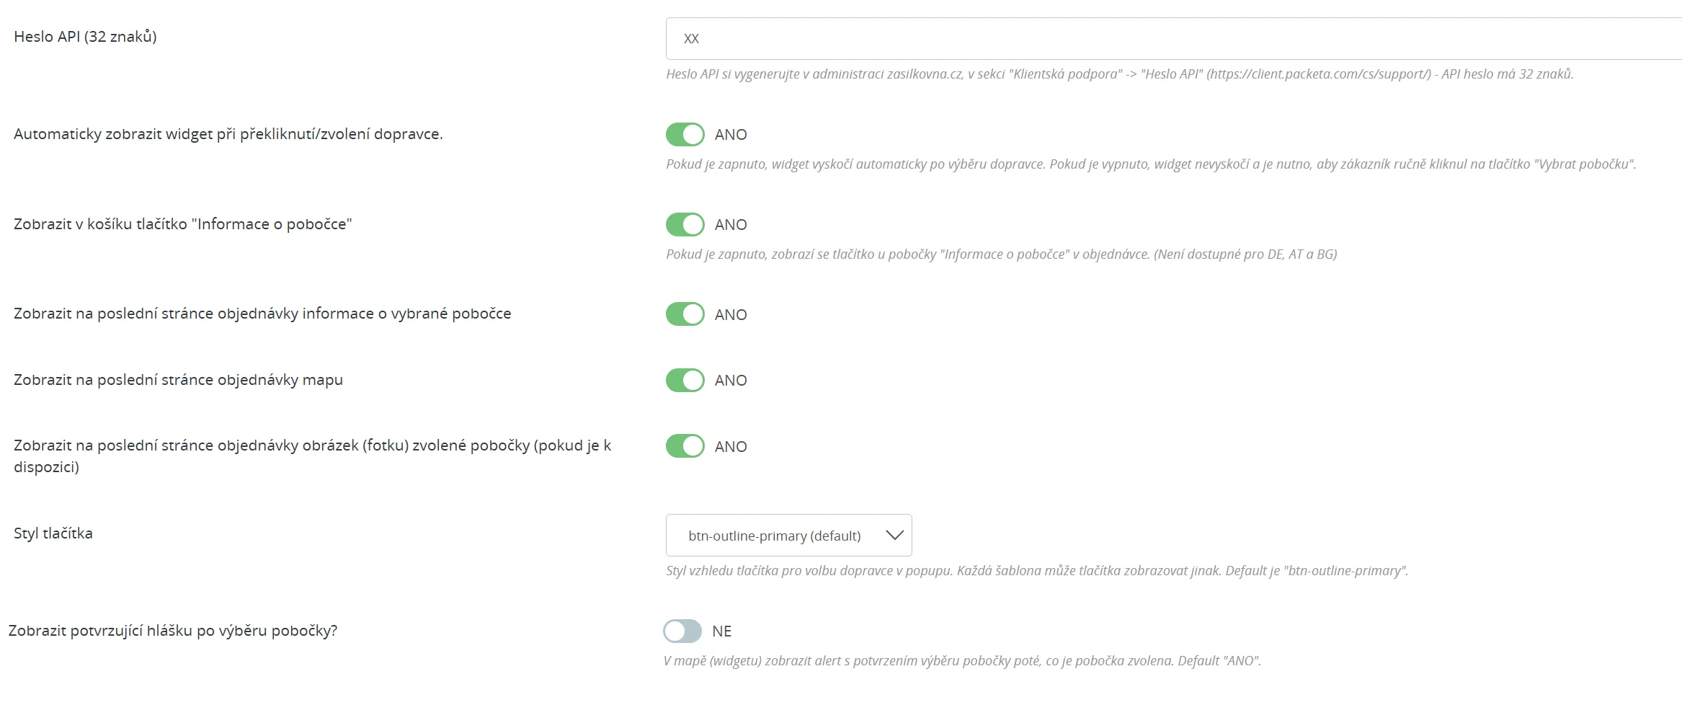The image size is (1682, 723).
Task: Click the ANO label beside the branch photo toggle
Action: pos(731,447)
